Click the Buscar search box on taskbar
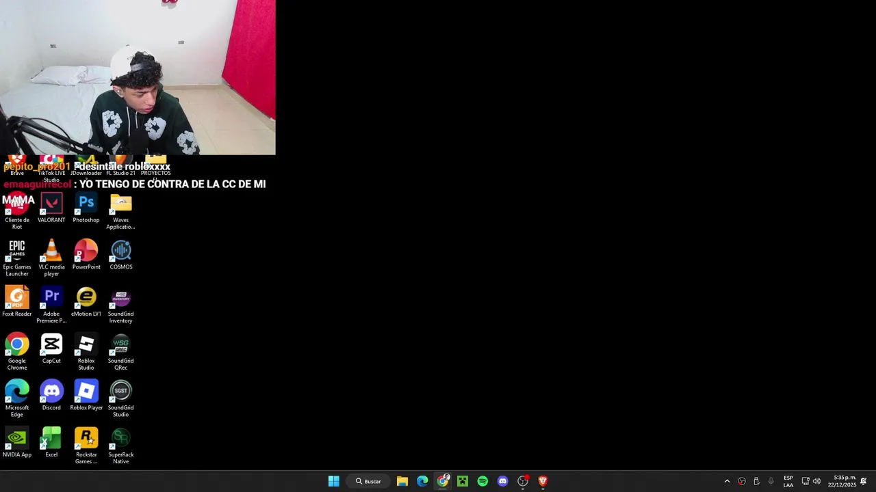 [368, 481]
